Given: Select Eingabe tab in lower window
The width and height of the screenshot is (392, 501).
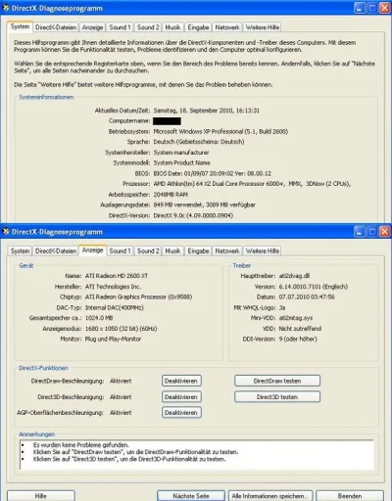Looking at the screenshot, I should click(x=198, y=250).
